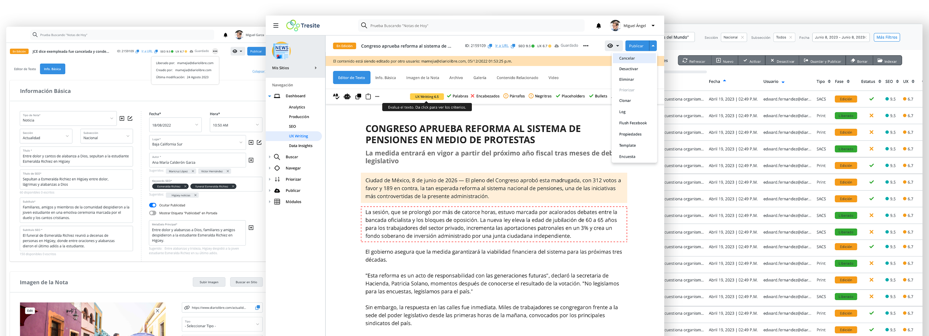Click the Publicar button in the center window

click(637, 46)
